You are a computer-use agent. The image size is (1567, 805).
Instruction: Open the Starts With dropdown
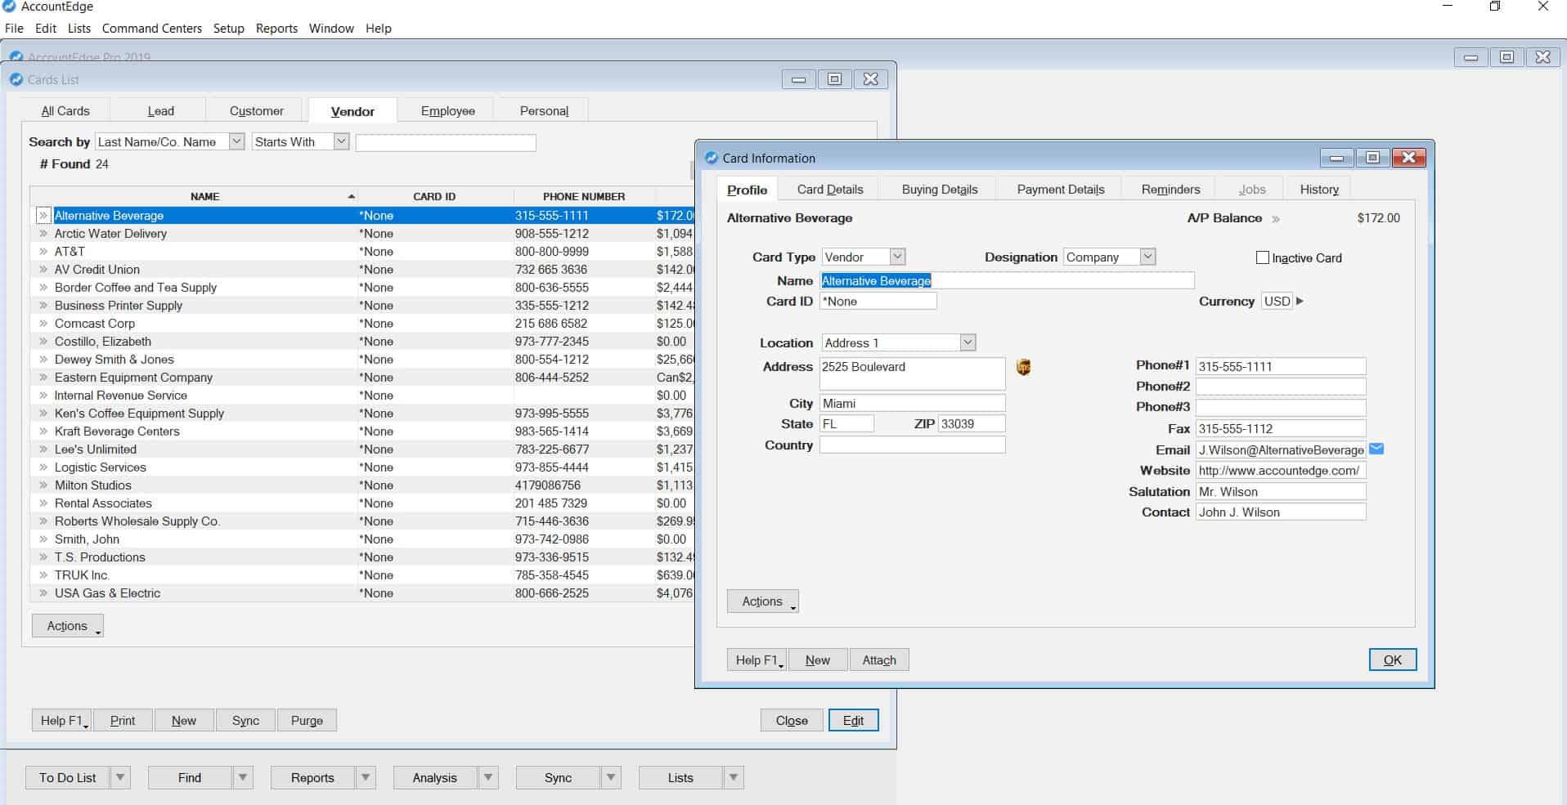341,141
